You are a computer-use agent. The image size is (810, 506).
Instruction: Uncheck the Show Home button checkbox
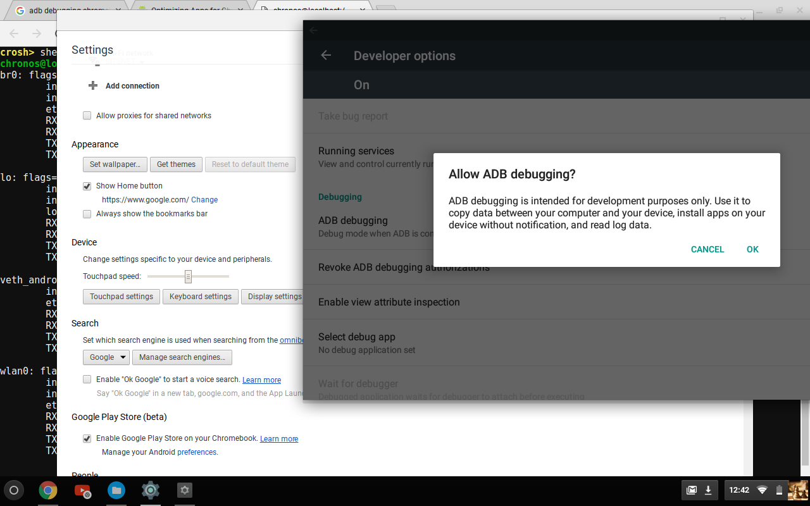pos(87,186)
